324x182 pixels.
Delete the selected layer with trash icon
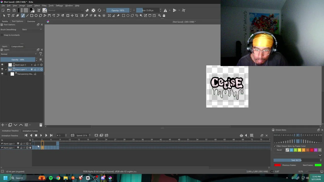pyautogui.click(x=41, y=125)
